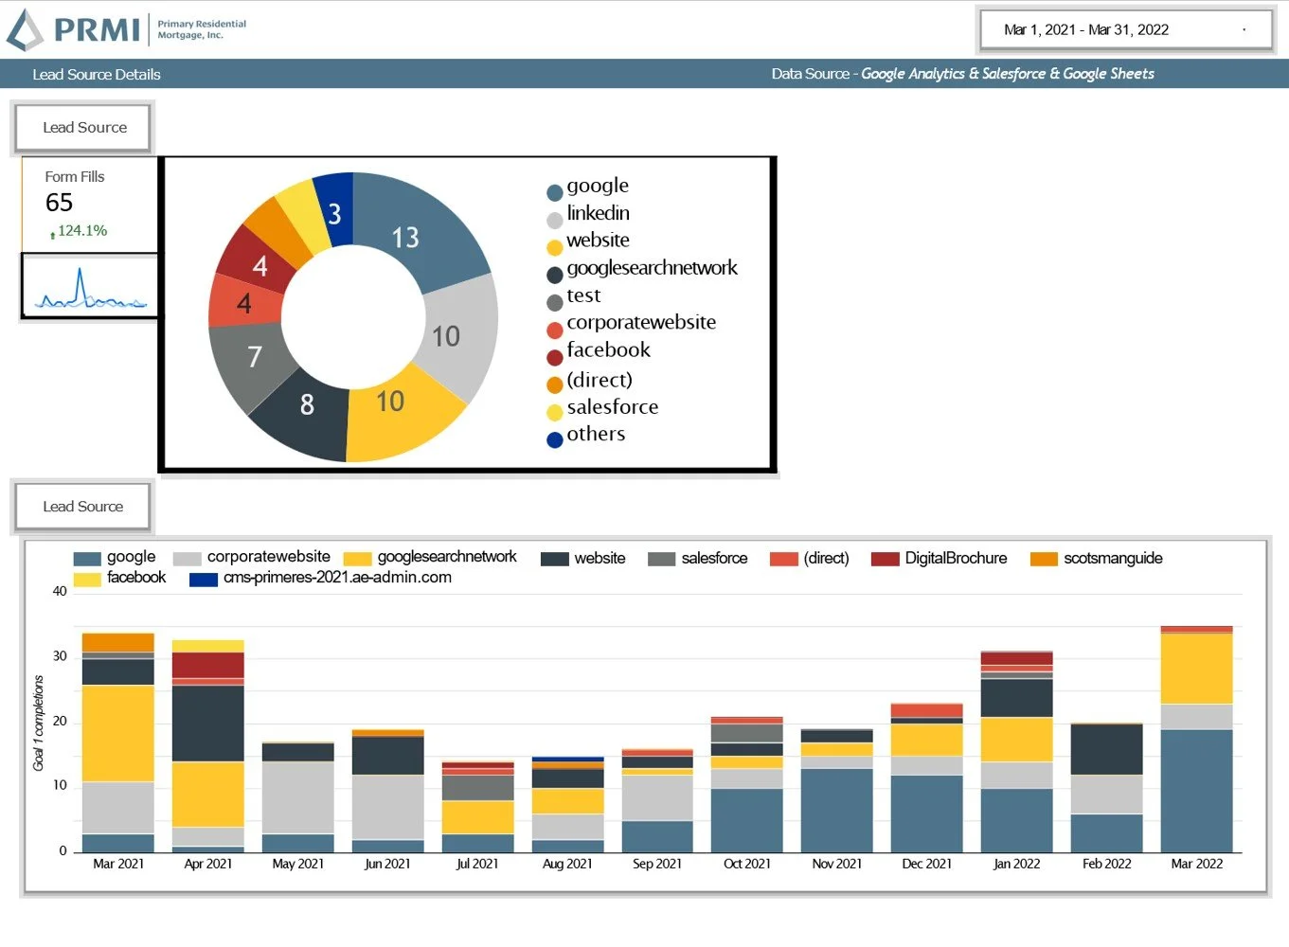Image resolution: width=1289 pixels, height=947 pixels.
Task: Click the yellow website legend dot in donut legend
Action: (x=555, y=248)
